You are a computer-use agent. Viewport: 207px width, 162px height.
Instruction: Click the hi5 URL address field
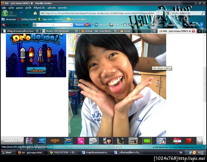(x=100, y=13)
